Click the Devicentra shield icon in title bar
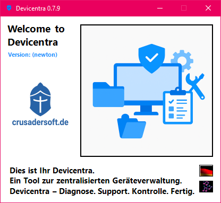Screen dimensions: 221x203 pos(9,8)
